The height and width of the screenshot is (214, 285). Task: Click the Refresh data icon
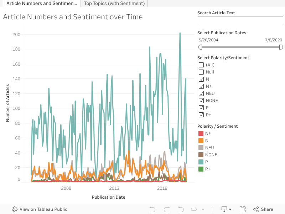pyautogui.click(x=194, y=209)
